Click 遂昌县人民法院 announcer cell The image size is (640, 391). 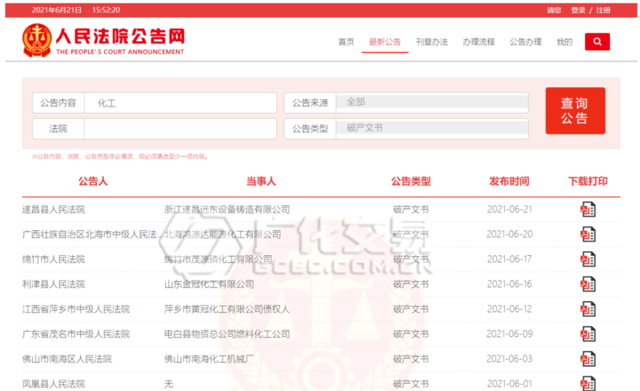pos(54,209)
